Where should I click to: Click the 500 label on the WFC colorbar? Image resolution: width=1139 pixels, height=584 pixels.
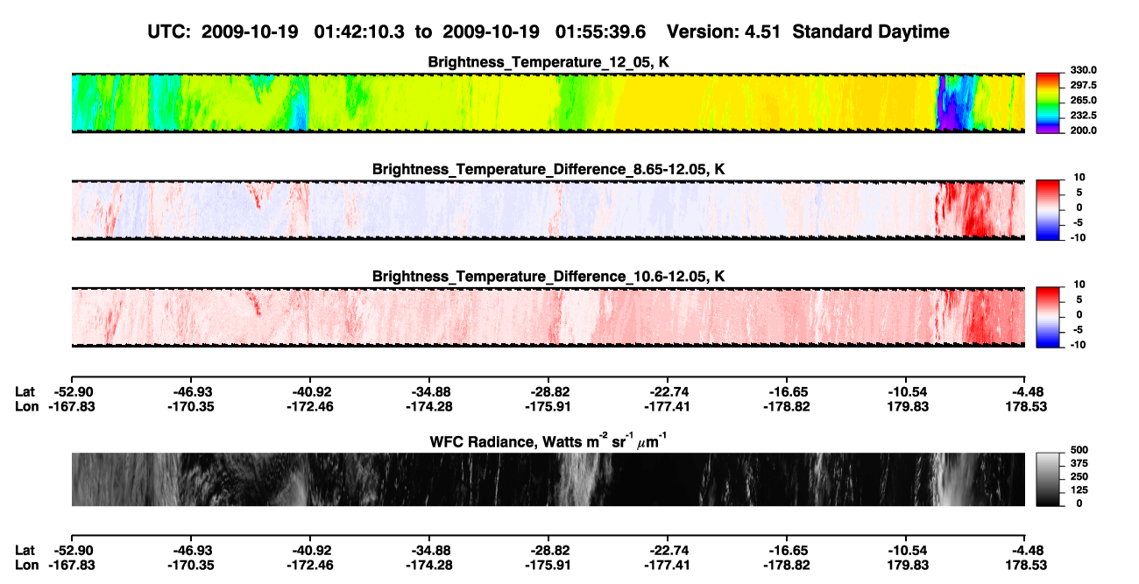(1079, 452)
